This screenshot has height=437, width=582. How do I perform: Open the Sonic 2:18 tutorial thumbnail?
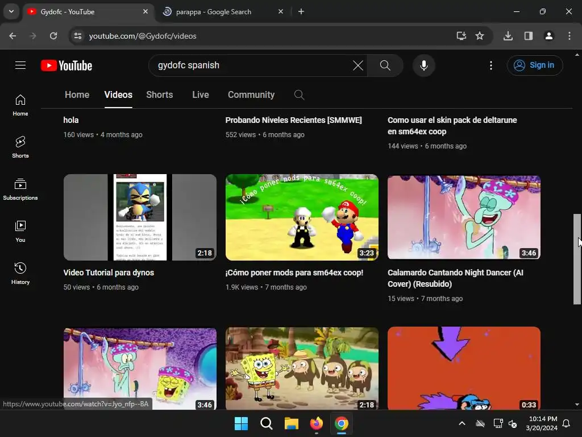click(x=140, y=217)
